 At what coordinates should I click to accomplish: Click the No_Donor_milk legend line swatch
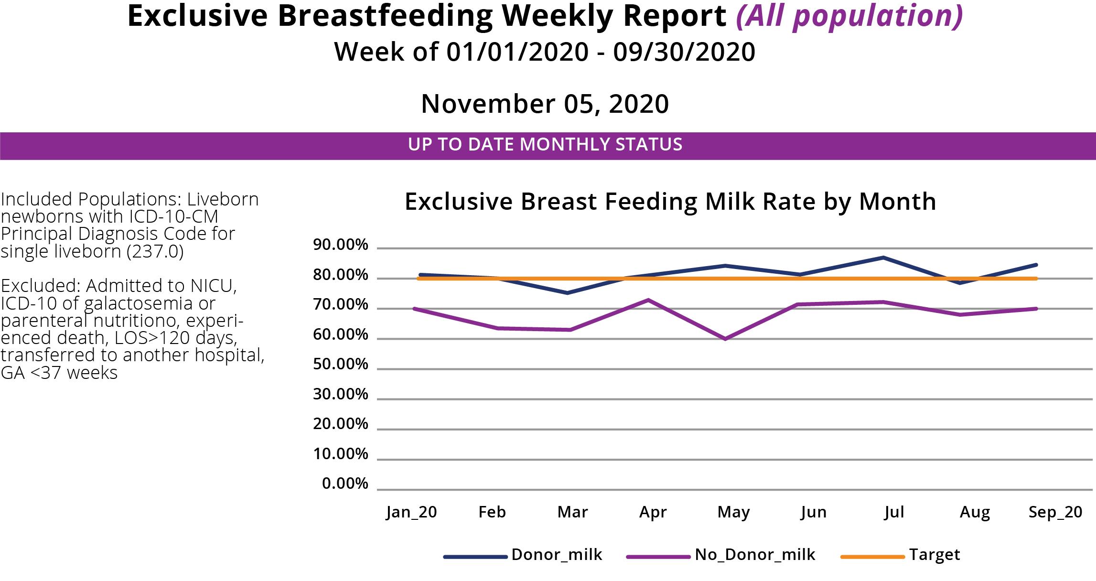[658, 557]
